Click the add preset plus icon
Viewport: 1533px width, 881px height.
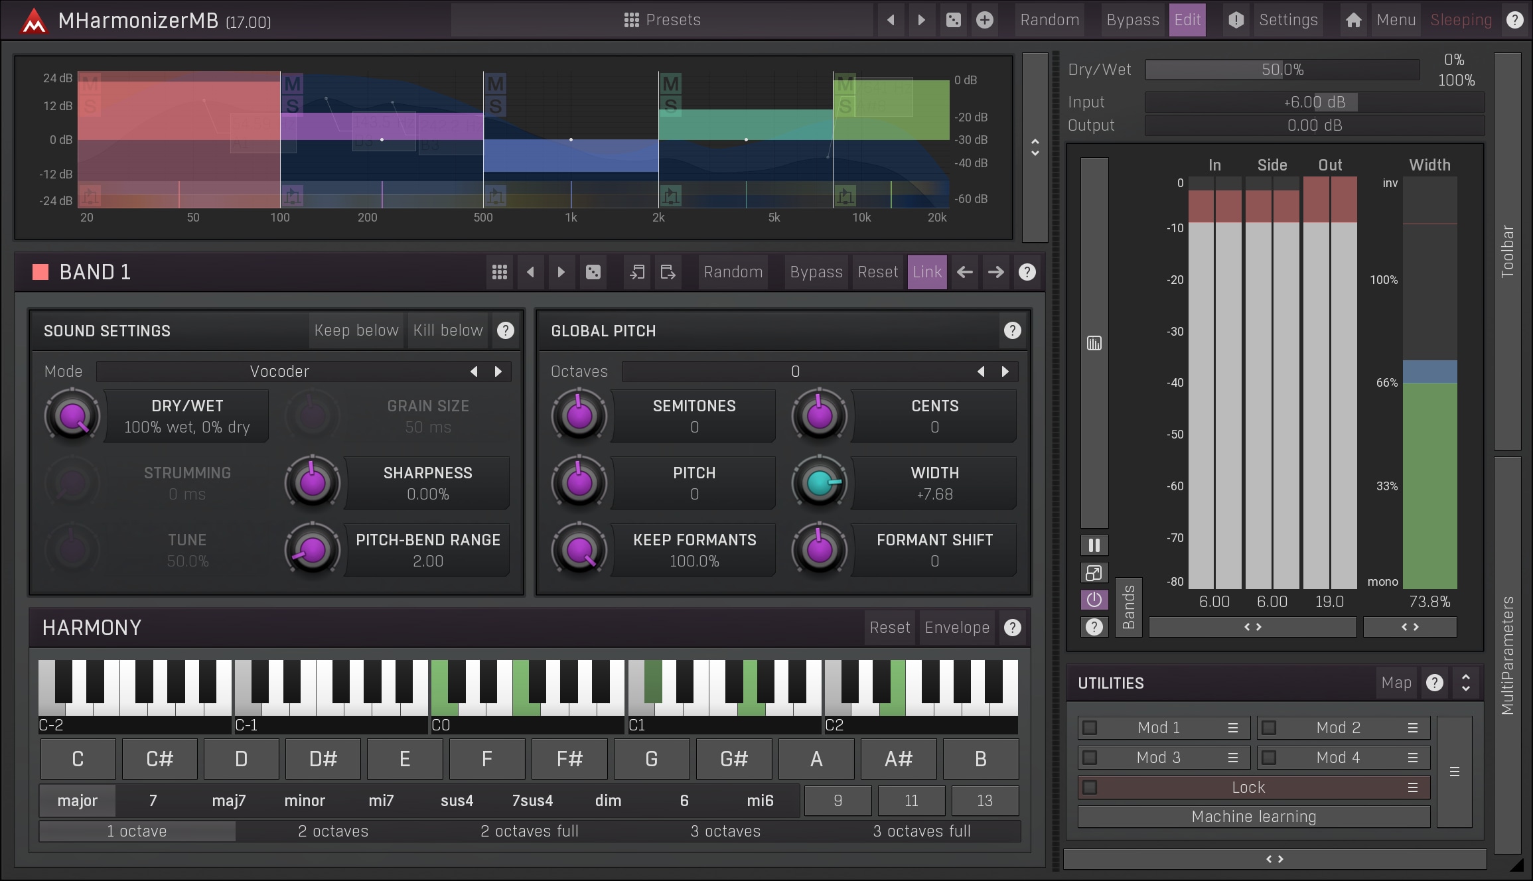point(985,20)
